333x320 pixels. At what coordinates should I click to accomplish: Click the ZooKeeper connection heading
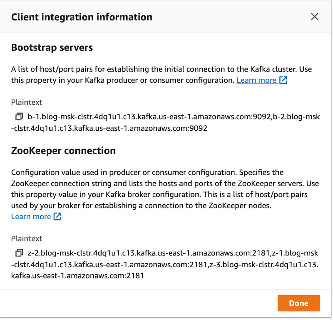63,150
